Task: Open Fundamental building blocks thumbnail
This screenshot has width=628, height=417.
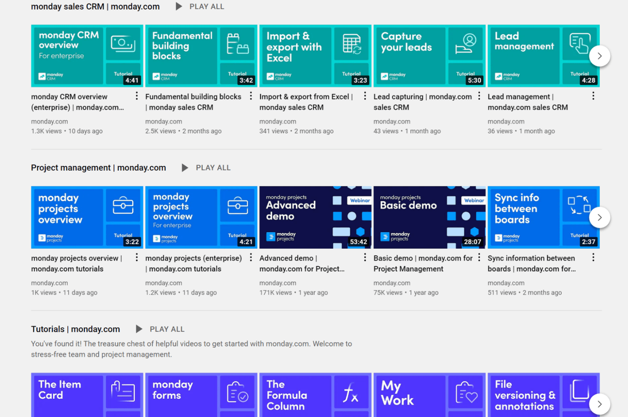Action: [201, 56]
